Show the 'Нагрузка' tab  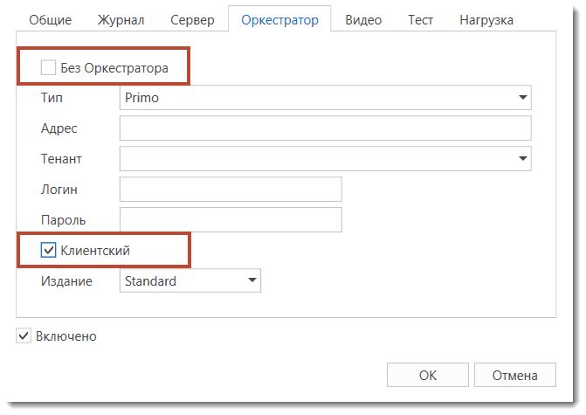[486, 19]
